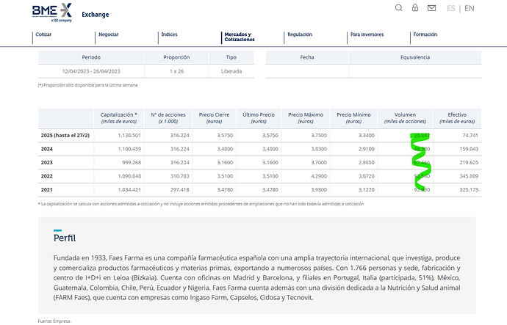Click period cell 12/04/2023 - 26/04/2023

91,71
